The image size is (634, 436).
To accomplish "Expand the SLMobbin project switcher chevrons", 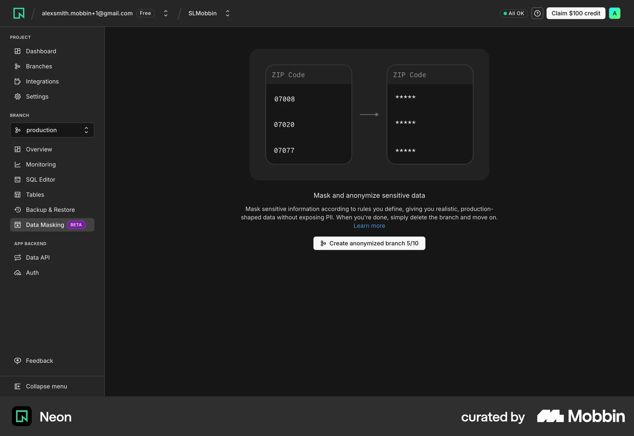I will point(228,13).
